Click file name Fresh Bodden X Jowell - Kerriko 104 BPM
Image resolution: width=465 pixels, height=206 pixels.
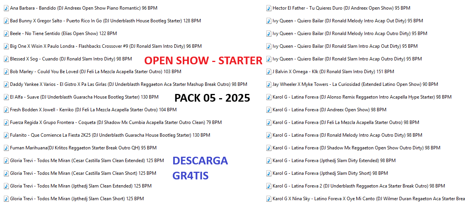click(93, 110)
